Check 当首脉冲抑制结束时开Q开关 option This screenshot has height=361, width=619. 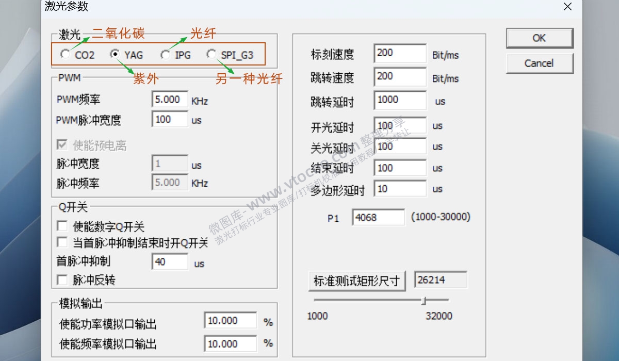62,242
